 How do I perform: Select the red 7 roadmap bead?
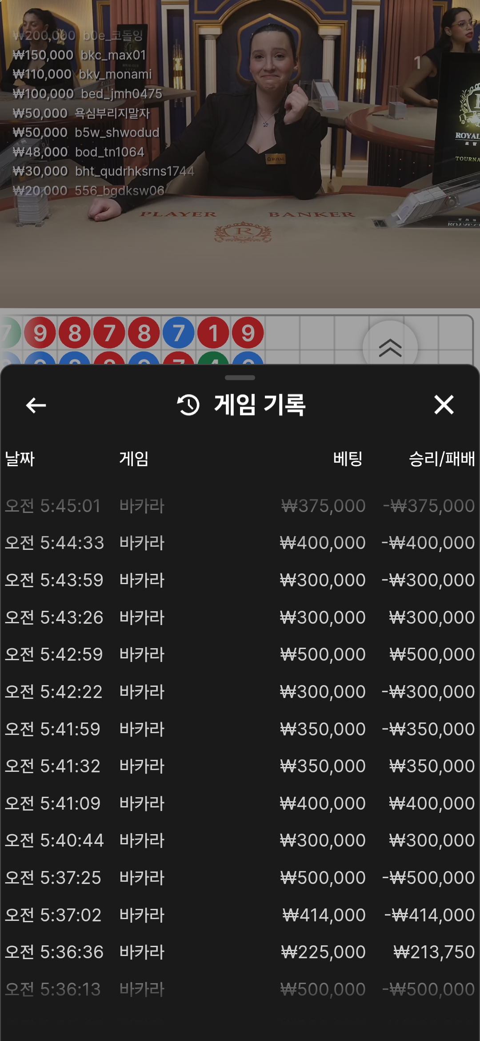109,333
